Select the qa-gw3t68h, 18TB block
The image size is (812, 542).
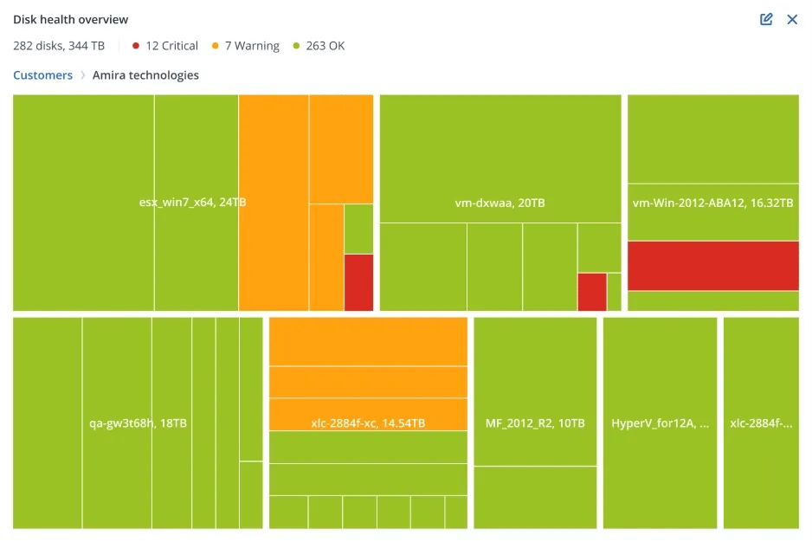tap(138, 423)
